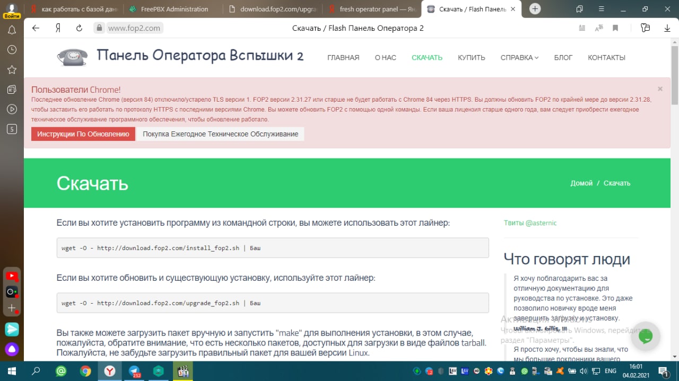Open reader mode icon in address bar
Image resolution: width=679 pixels, height=381 pixels.
coord(582,28)
